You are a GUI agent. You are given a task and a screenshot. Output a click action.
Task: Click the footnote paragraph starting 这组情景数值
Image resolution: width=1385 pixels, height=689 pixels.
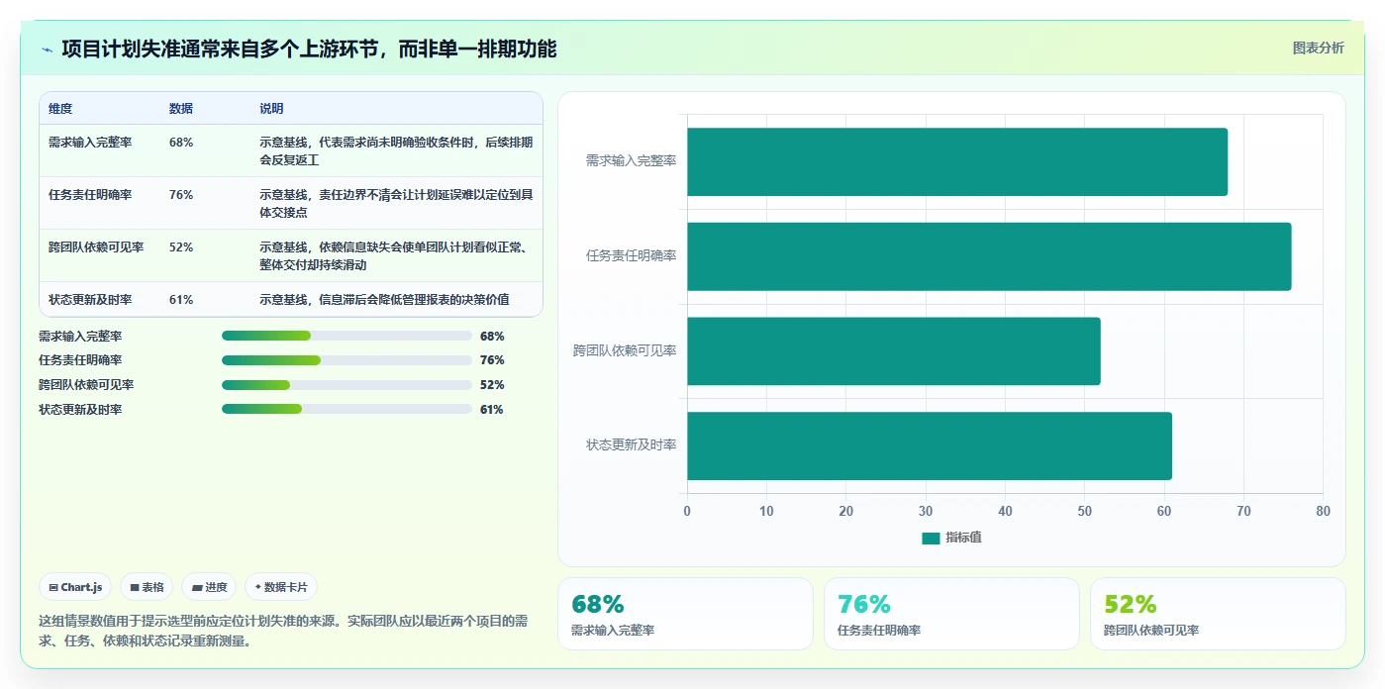tap(283, 631)
